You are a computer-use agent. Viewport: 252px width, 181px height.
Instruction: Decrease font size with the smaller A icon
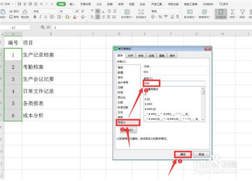[x=83, y=11]
